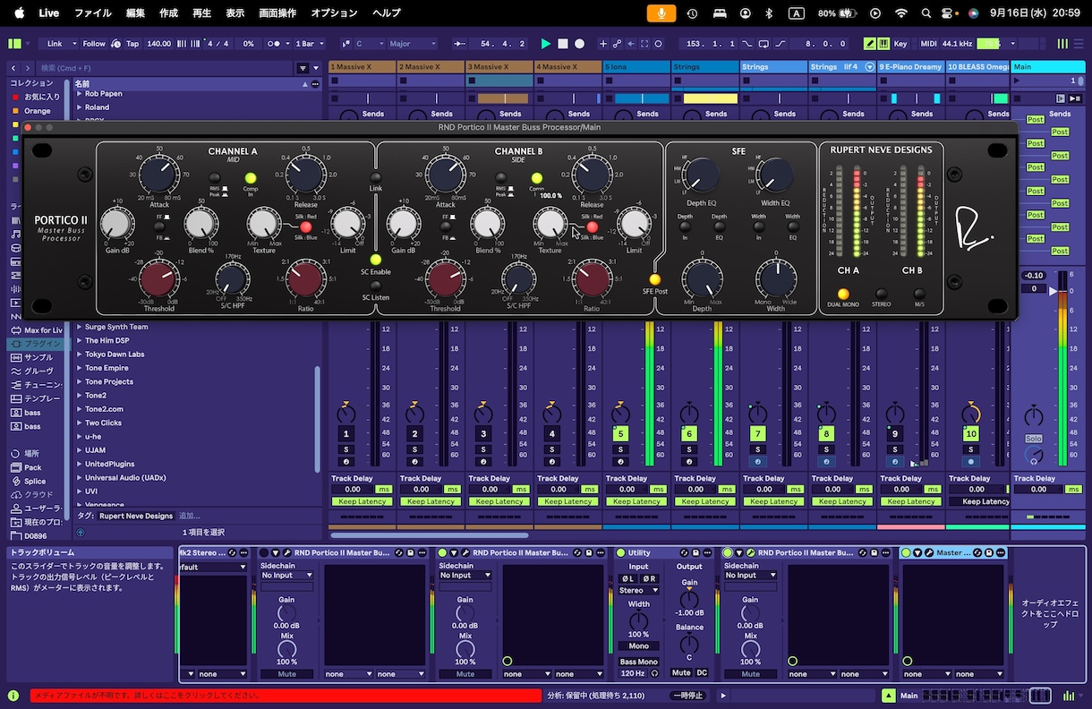Toggle the SC Listen button on the Portico II

[376, 286]
